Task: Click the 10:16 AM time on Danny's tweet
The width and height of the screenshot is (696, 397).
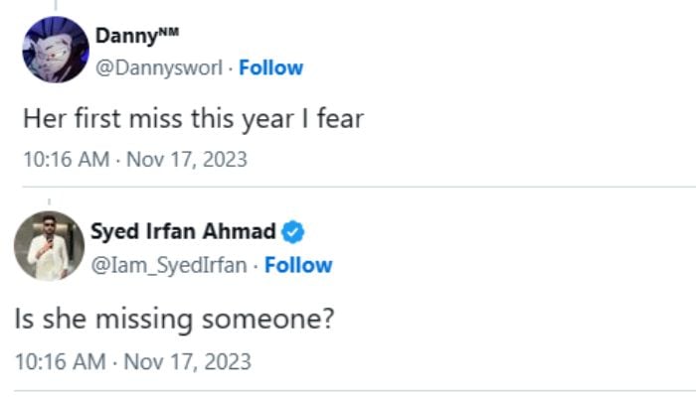Action: coord(67,160)
